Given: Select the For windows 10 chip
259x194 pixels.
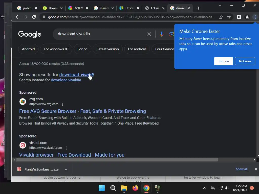Looking at the screenshot, I should point(56,49).
